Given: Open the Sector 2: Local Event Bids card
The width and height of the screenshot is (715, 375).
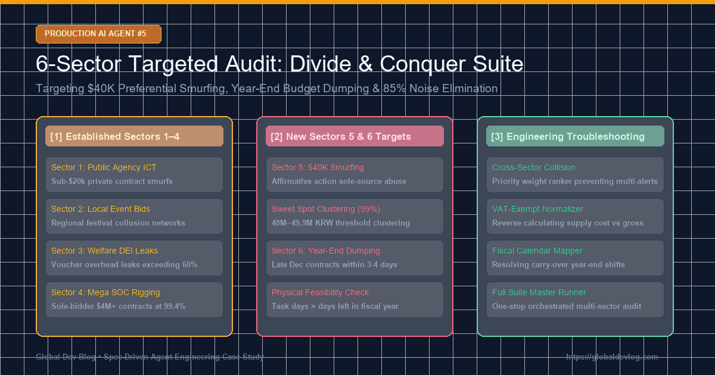Looking at the screenshot, I should [x=134, y=216].
